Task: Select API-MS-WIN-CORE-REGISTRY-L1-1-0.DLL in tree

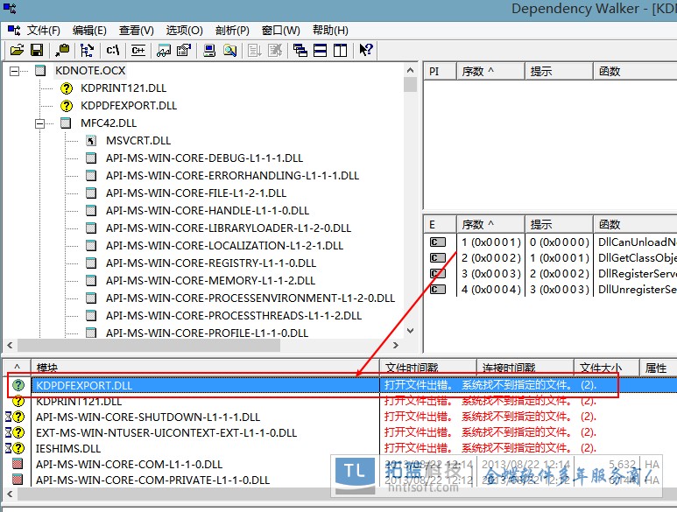Action: 211,263
